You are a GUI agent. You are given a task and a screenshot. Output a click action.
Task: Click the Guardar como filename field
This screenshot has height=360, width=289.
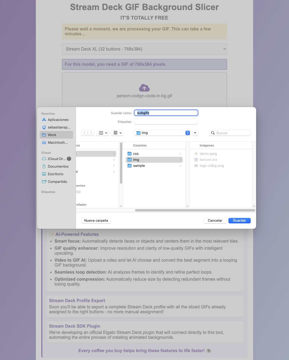click(x=166, y=113)
